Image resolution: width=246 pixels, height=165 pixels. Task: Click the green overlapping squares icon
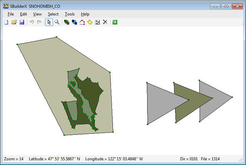67,22
